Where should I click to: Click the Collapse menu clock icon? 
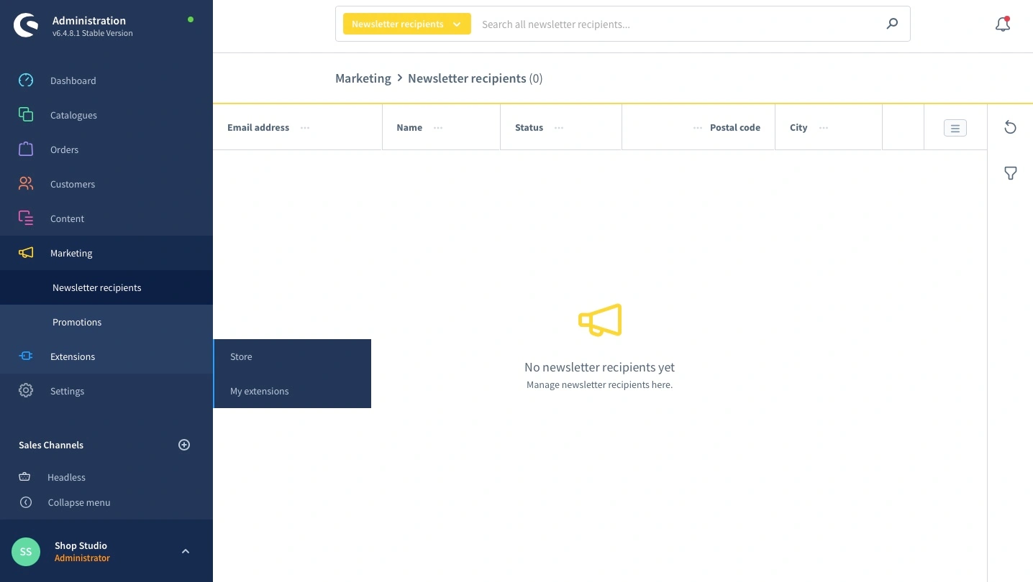tap(26, 502)
